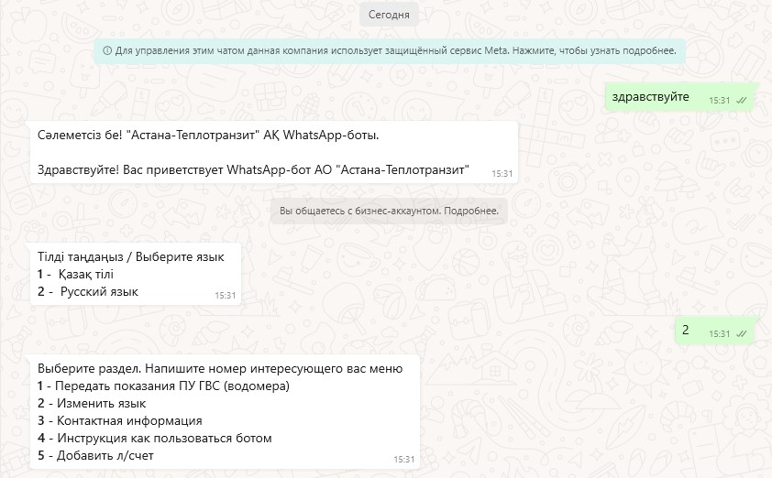Click the "3 - Контактная информация" line
The height and width of the screenshot is (478, 772).
tap(119, 420)
